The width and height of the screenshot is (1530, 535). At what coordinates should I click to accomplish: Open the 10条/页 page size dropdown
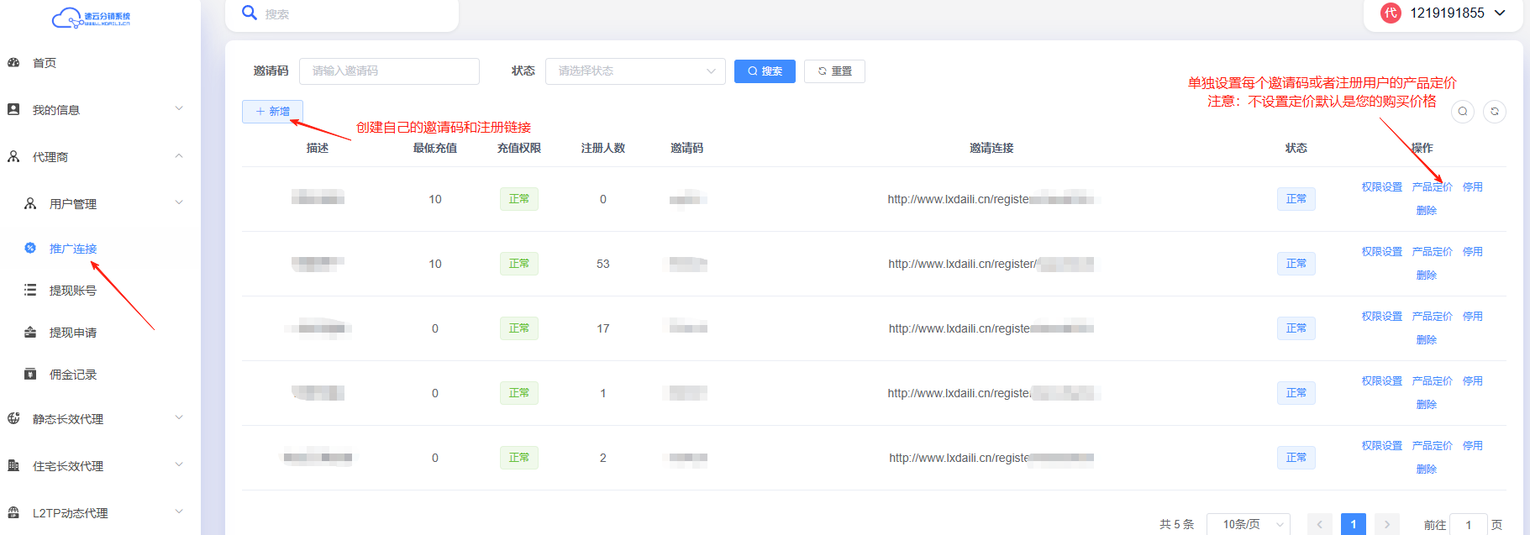pos(1248,524)
